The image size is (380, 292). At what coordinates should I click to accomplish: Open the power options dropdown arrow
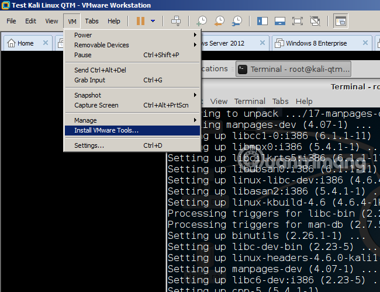pos(153,21)
